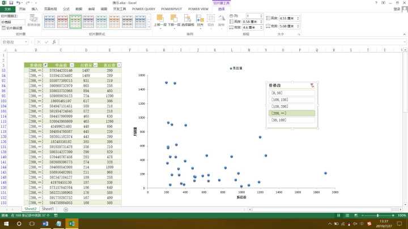Open the POWER QUERY ribbon tab

point(143,9)
